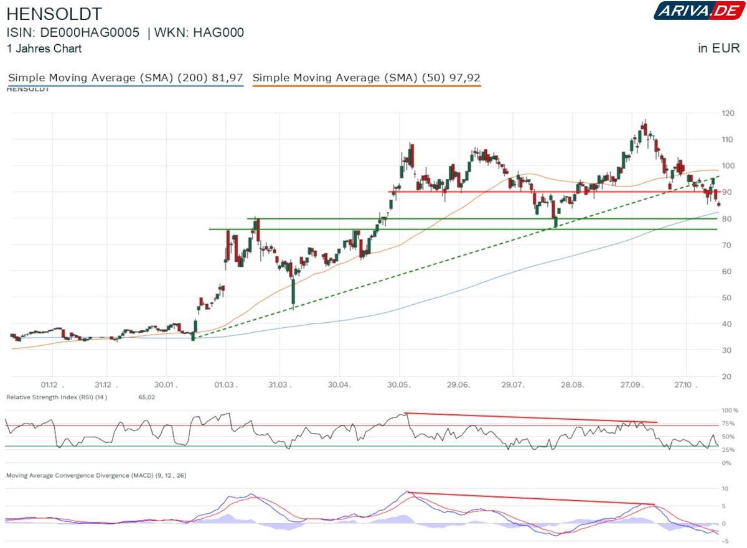Click the 'in EUR' currency label
Viewport: 747px width, 548px height.
(x=719, y=49)
